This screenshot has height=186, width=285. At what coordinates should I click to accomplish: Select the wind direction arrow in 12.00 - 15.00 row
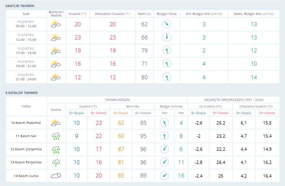pos(166,37)
